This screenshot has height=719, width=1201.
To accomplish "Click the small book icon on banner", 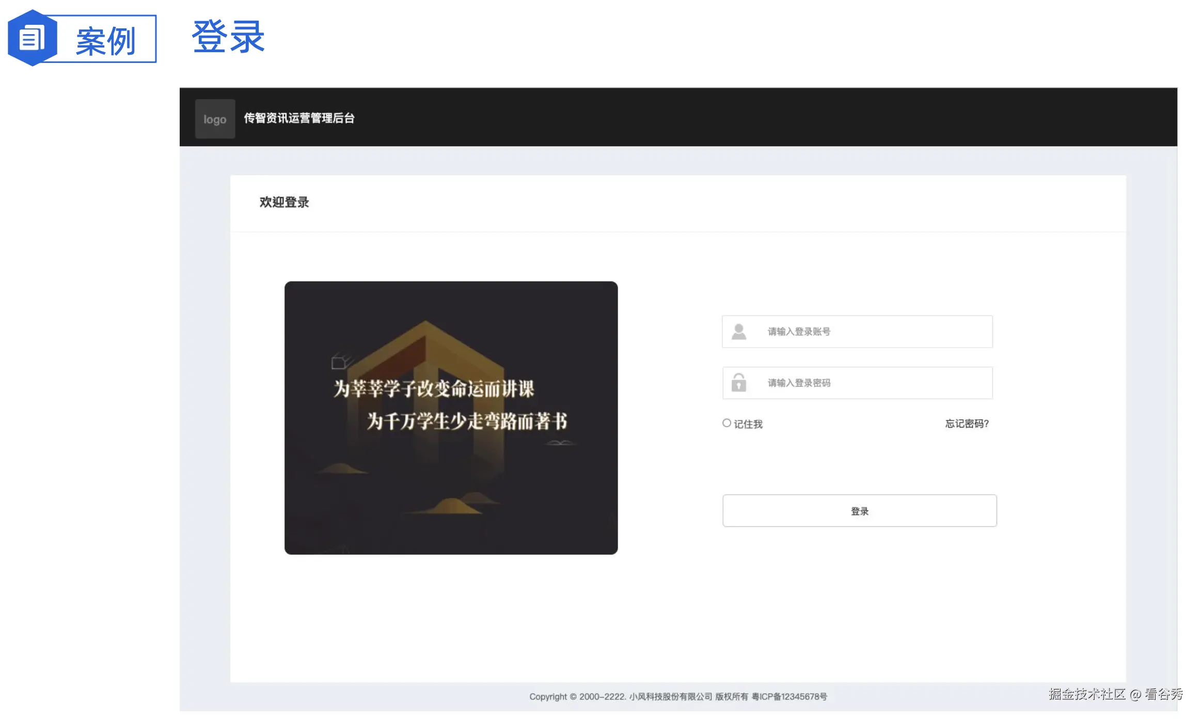I will tap(340, 362).
